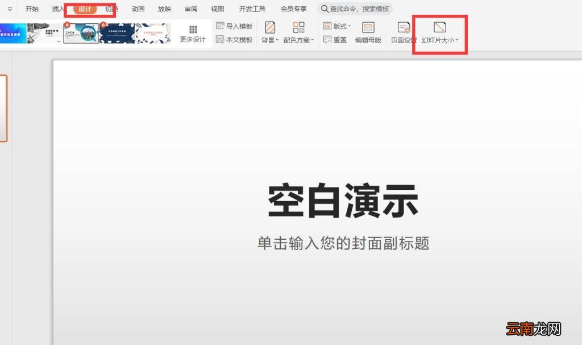The image size is (582, 345).
Task: Click the 幻灯片大小 slide size icon
Action: coord(440,27)
